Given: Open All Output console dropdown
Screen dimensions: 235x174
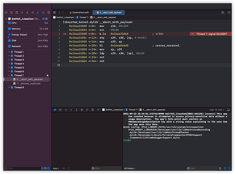Looking at the screenshot, I should 130,168.
